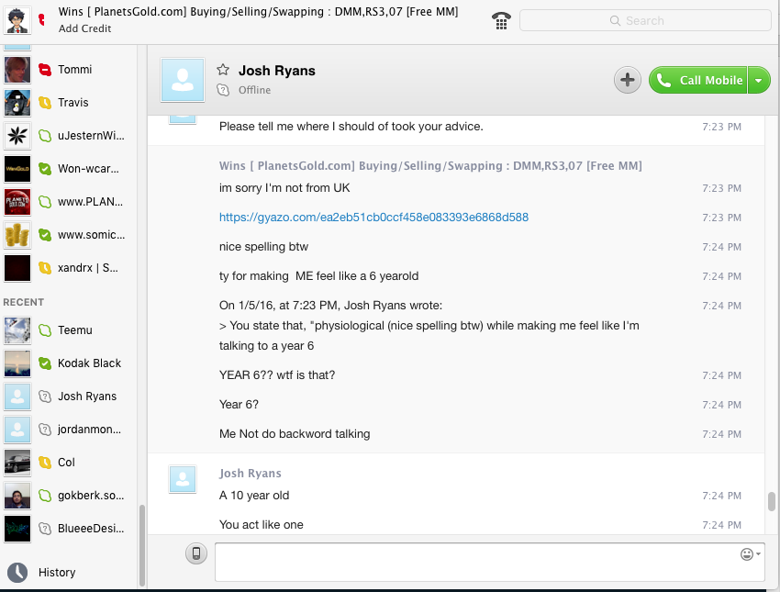Click the message "You act like one"
Image resolution: width=780 pixels, height=592 pixels.
click(x=262, y=525)
